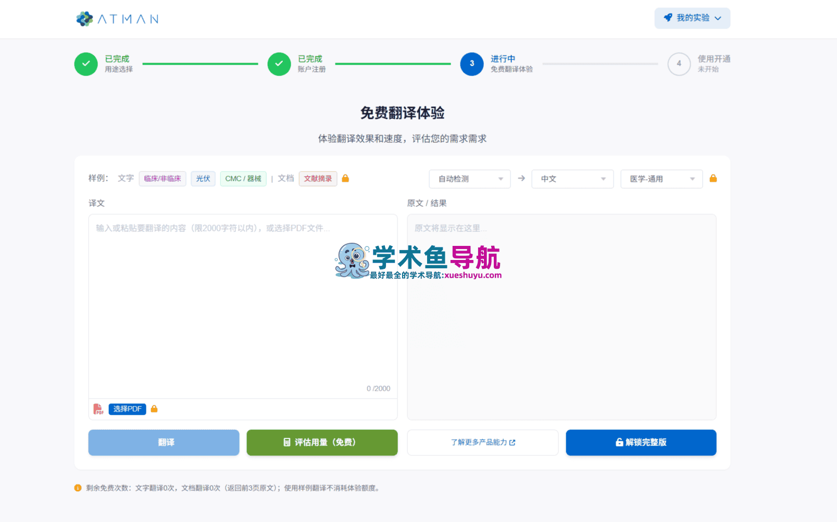Click the 选择PDF button
This screenshot has height=522, width=837.
coord(127,409)
